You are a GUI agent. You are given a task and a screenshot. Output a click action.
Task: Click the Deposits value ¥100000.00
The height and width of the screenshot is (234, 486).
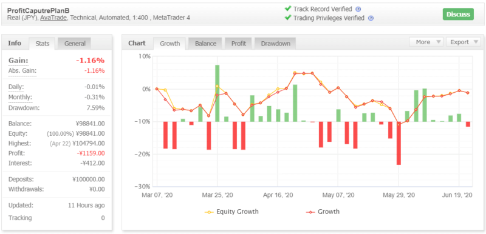pos(88,179)
